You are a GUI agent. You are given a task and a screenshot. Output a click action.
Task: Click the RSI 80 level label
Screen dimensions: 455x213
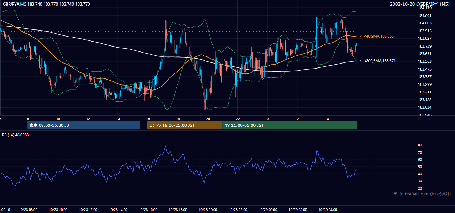[x=420, y=145]
